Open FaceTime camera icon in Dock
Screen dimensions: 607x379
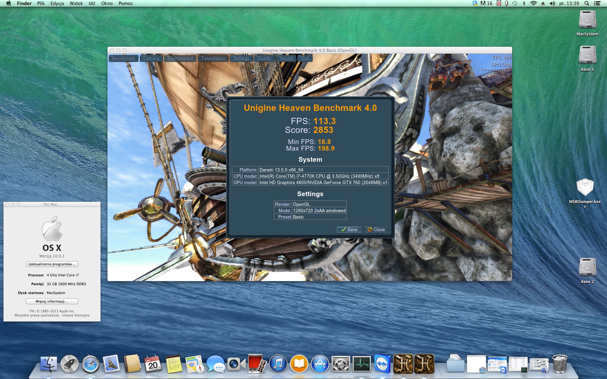coord(236,364)
